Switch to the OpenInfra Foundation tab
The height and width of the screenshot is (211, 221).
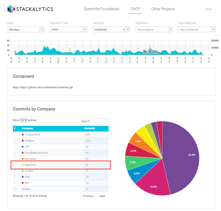[x=101, y=9]
